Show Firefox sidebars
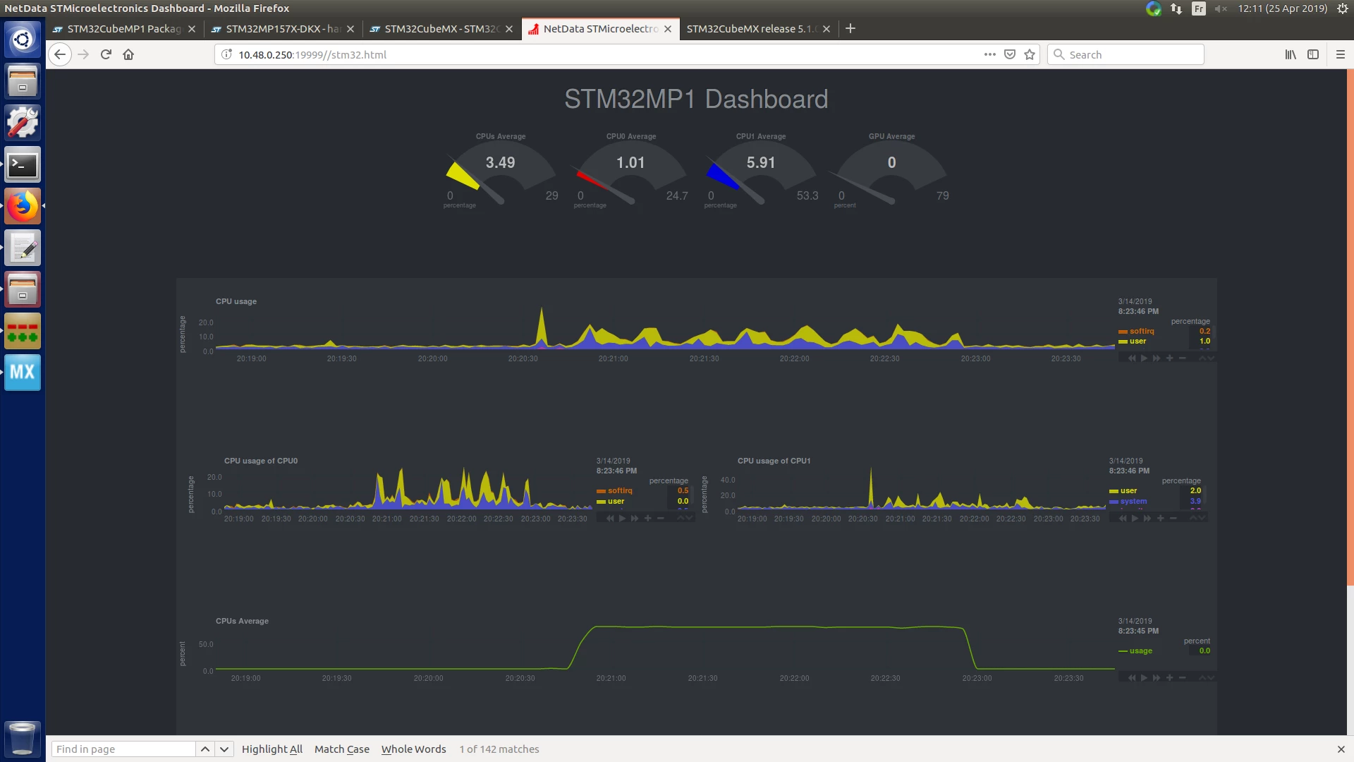Image resolution: width=1354 pixels, height=762 pixels. pyautogui.click(x=1313, y=54)
